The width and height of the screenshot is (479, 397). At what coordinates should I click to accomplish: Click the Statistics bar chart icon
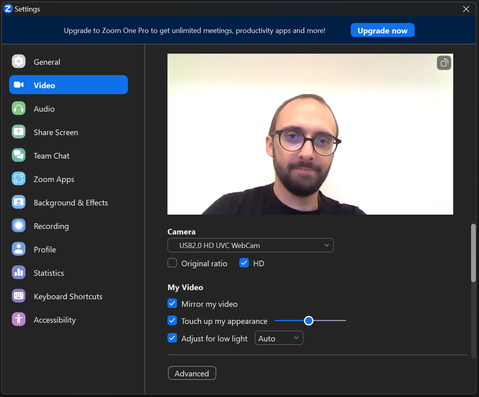click(19, 273)
